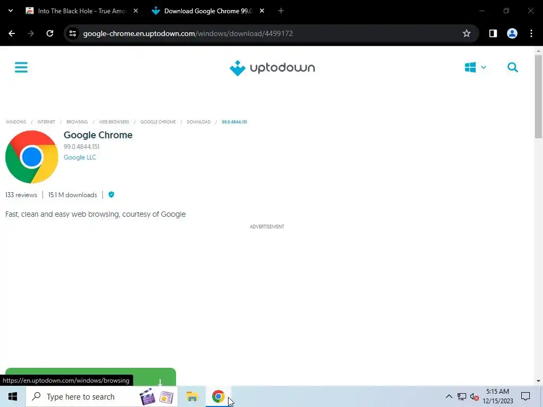This screenshot has height=407, width=543.
Task: Open GOOGLE CHROME breadcrumb link
Action: pos(158,122)
